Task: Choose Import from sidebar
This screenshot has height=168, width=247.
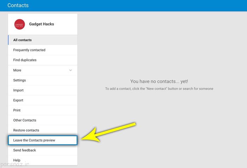Action: click(43, 90)
